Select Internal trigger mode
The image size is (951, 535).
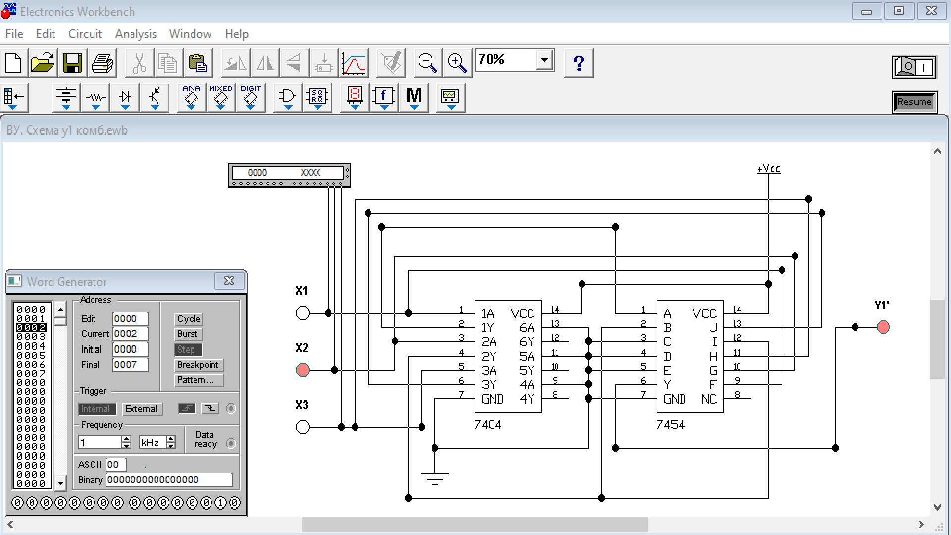pyautogui.click(x=97, y=409)
